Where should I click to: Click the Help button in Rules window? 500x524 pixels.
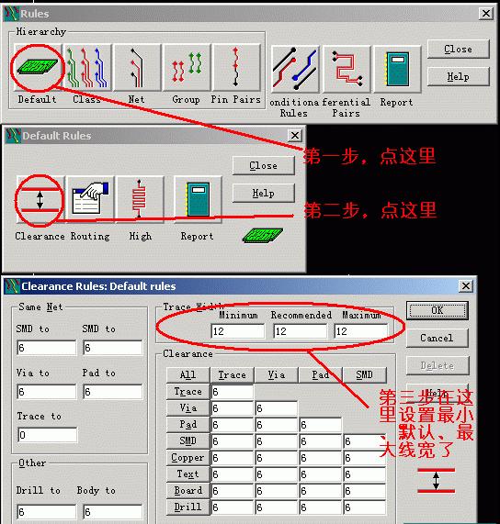pyautogui.click(x=458, y=76)
